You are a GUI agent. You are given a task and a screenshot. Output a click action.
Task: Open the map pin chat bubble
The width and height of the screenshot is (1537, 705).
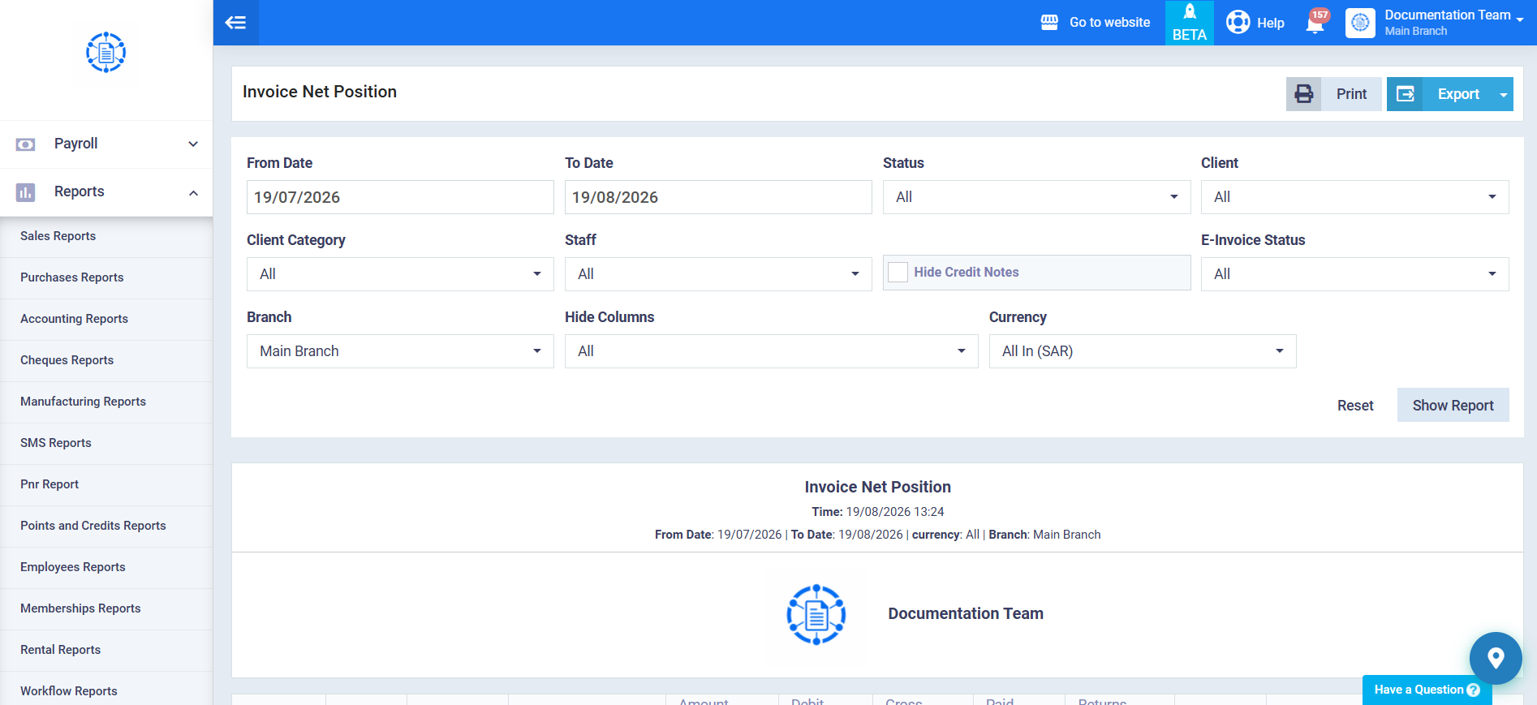coord(1496,658)
